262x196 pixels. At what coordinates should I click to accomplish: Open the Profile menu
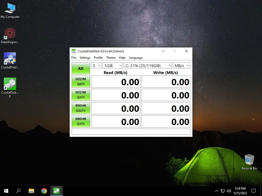(98, 58)
